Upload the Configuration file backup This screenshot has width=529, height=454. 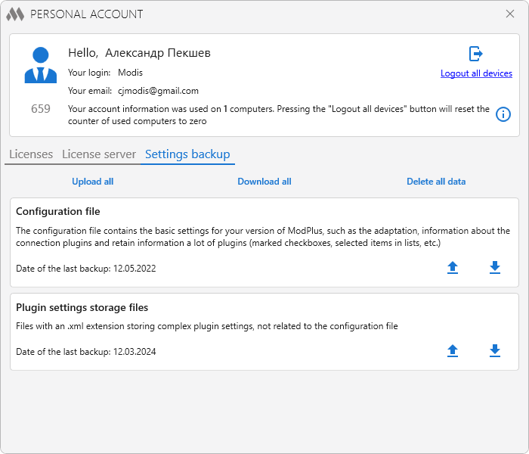tap(453, 268)
